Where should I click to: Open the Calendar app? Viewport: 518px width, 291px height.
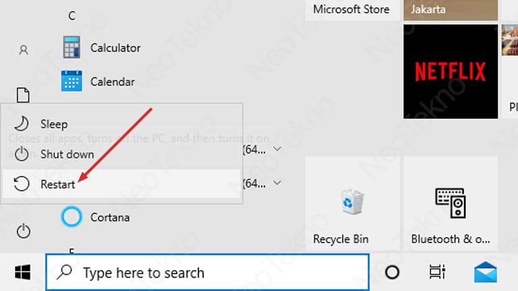click(98, 82)
